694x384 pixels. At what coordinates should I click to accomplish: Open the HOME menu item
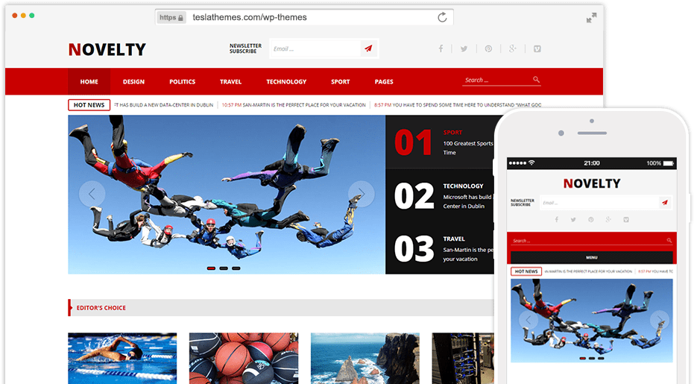click(89, 81)
